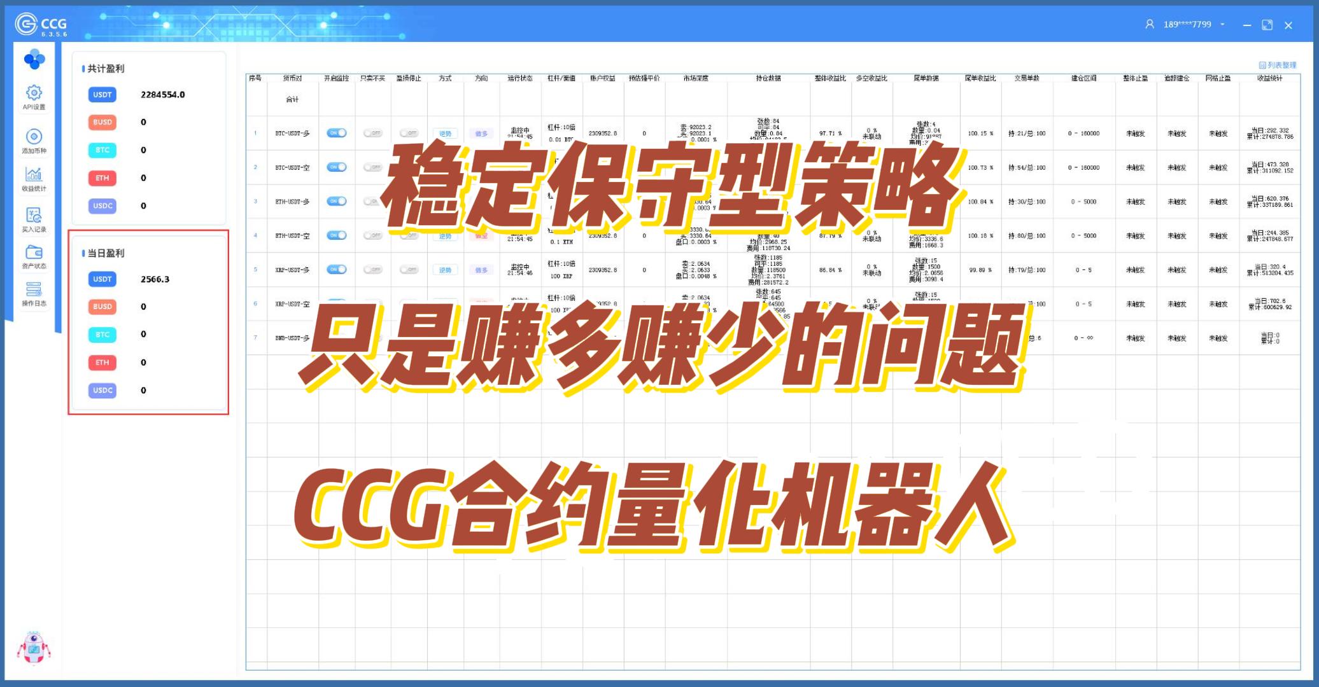The image size is (1319, 687).
Task: Open 操作日志 sidebar icon
Action: point(34,293)
